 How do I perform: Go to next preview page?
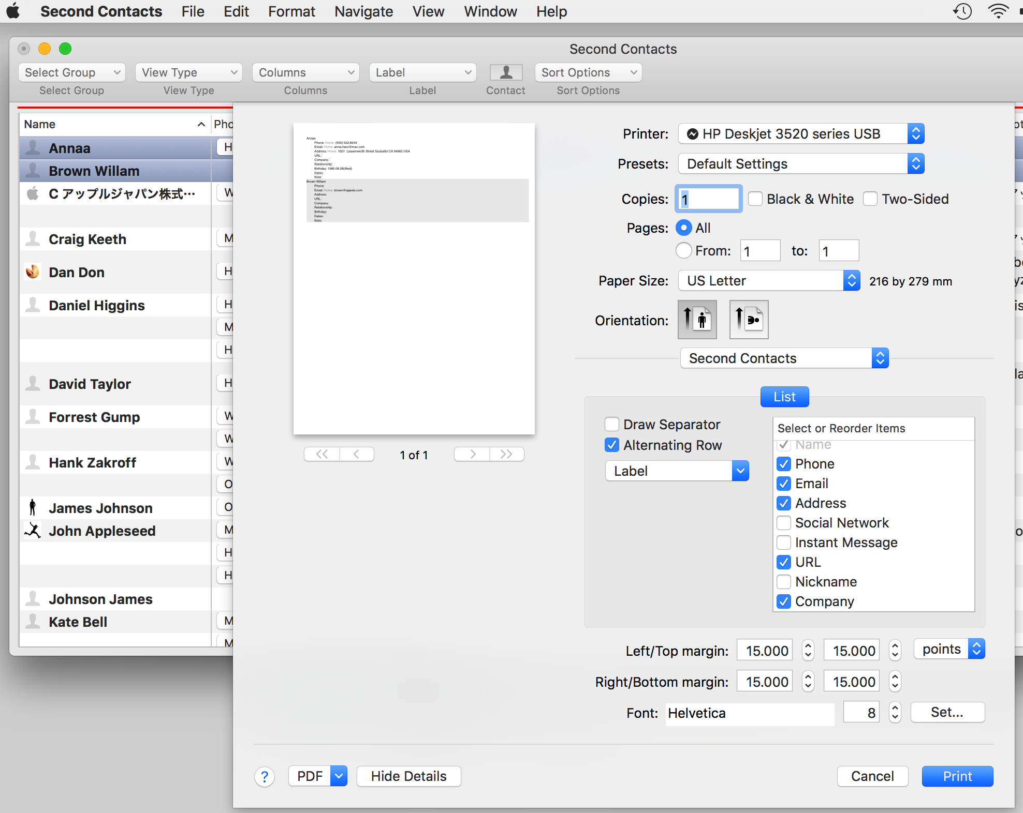tap(472, 454)
